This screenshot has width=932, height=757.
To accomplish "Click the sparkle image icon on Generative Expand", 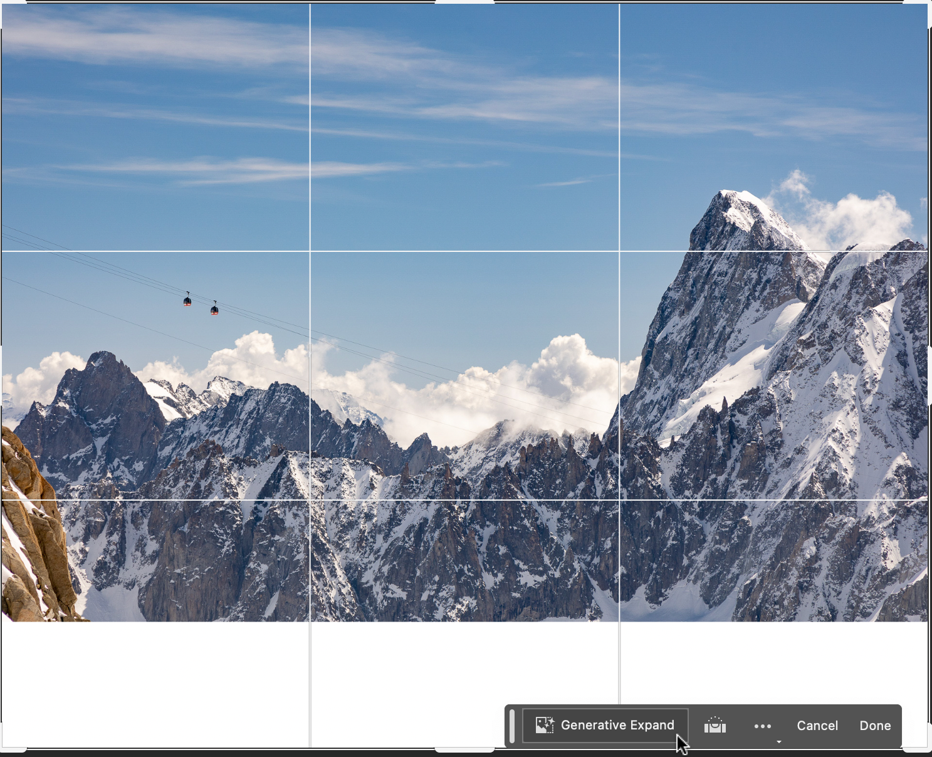I will [x=545, y=724].
